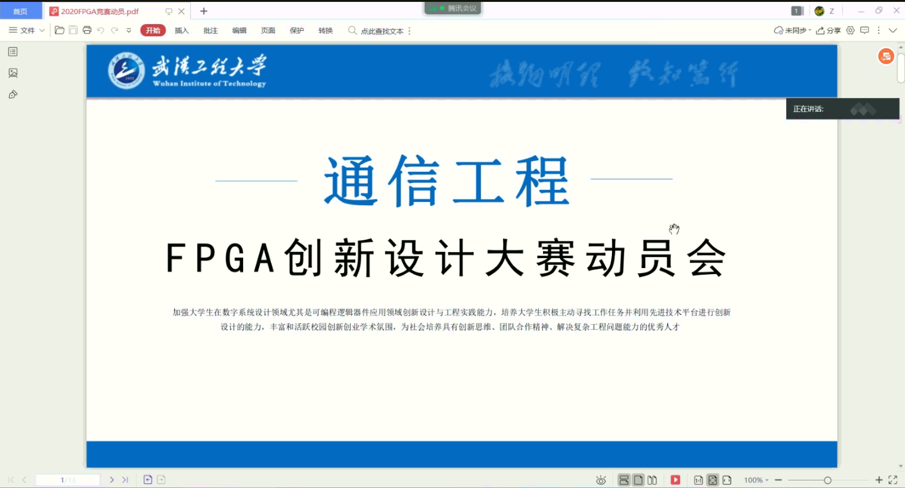Image resolution: width=905 pixels, height=488 pixels.
Task: Click the Print icon in toolbar
Action: click(87, 30)
